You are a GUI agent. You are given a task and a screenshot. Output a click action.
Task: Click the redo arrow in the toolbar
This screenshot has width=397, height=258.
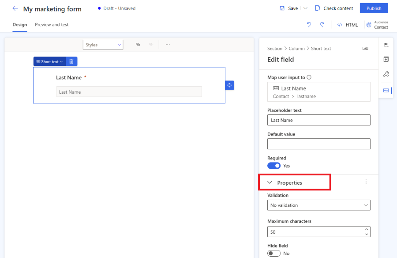pos(322,25)
